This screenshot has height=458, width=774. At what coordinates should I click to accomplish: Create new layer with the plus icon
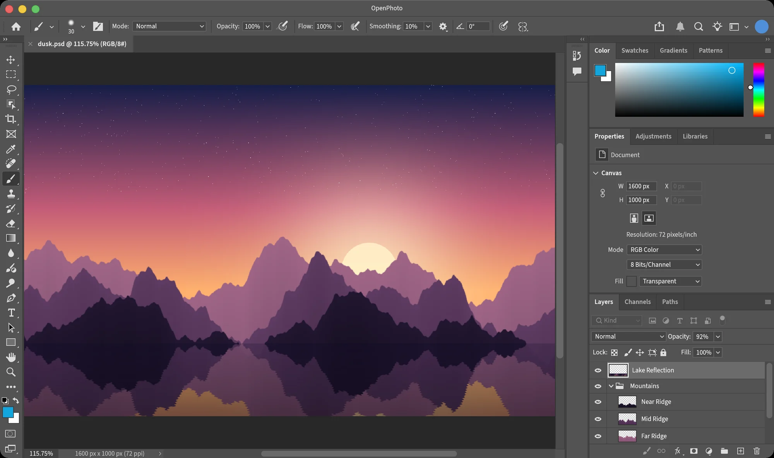[x=740, y=451]
